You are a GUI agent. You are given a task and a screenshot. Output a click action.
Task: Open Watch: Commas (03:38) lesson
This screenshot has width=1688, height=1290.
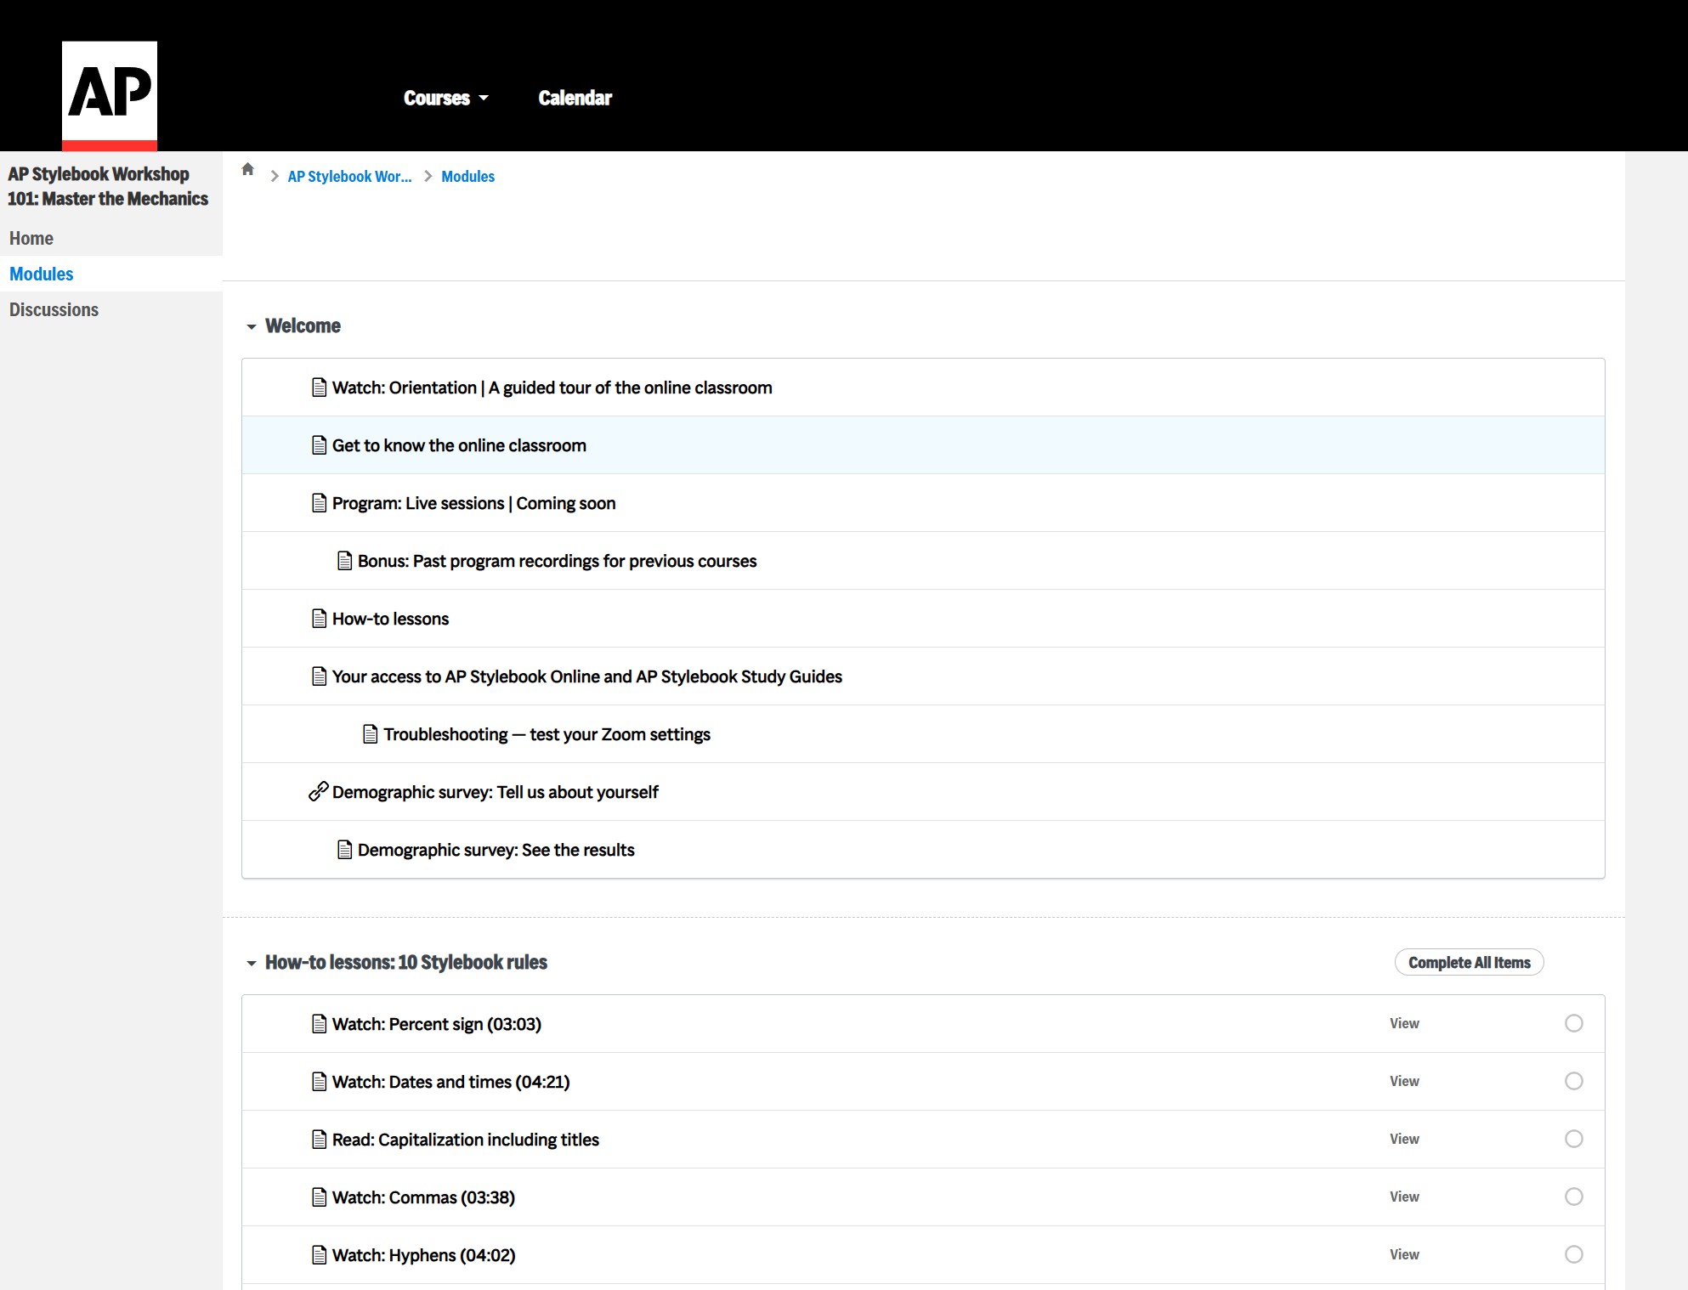[x=424, y=1198]
